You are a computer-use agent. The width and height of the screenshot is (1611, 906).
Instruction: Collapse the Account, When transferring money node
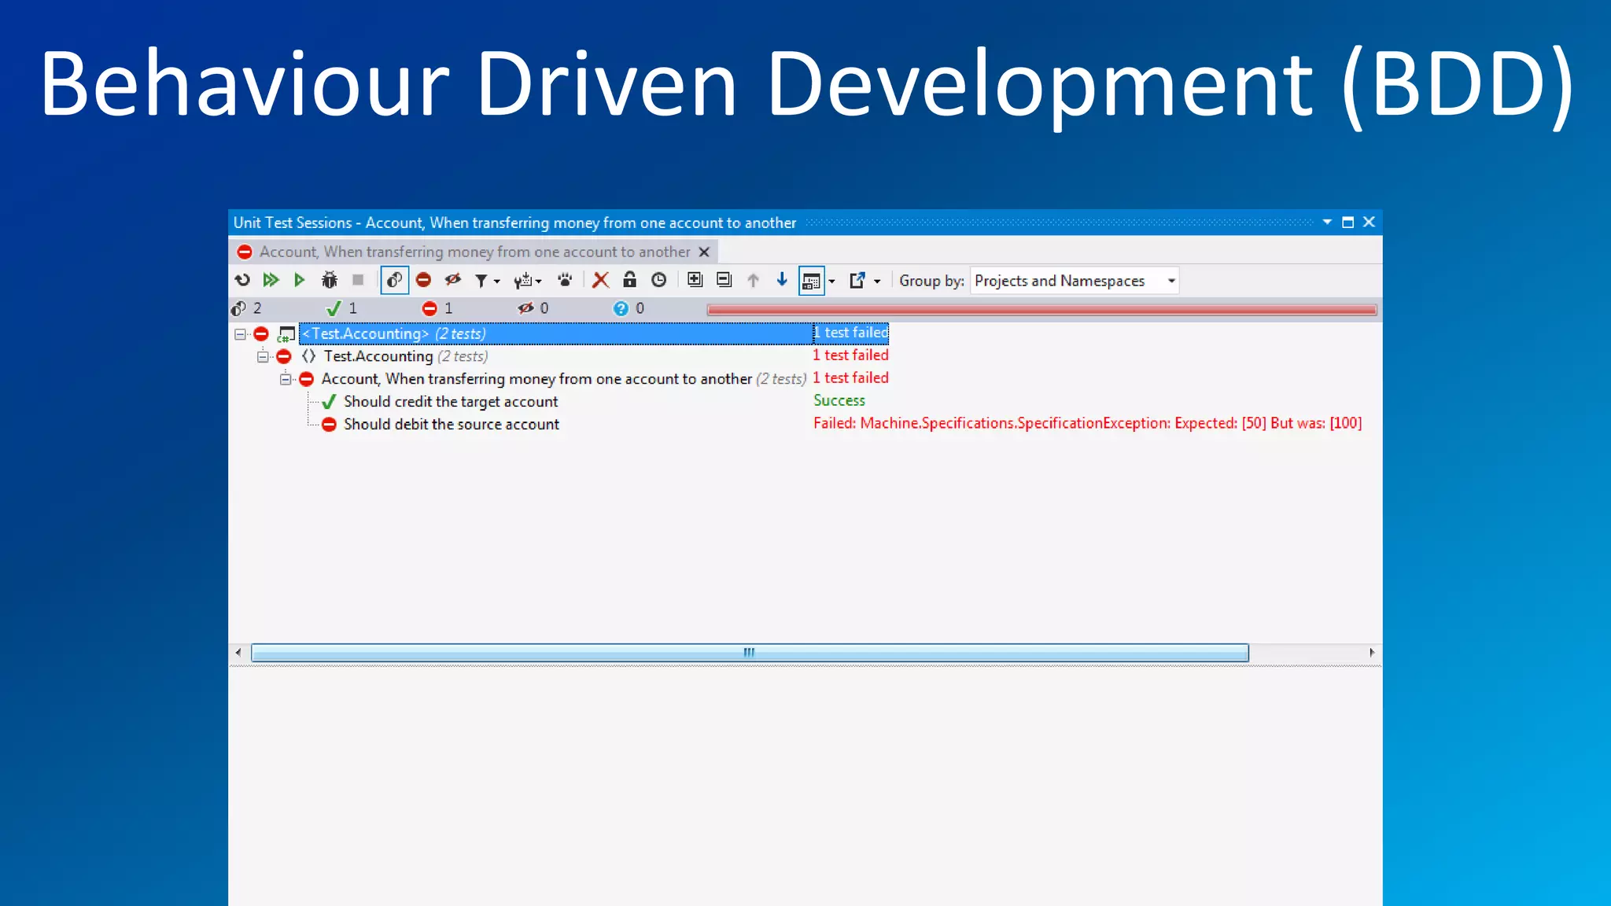point(286,380)
